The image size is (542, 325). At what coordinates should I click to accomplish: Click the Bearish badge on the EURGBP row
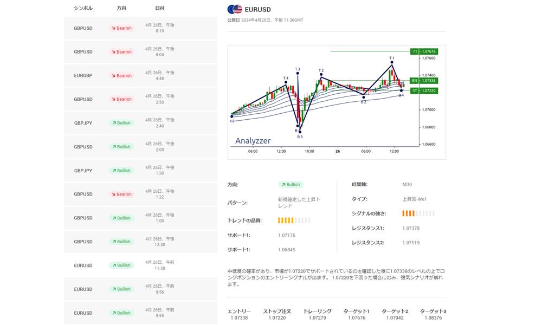[121, 76]
